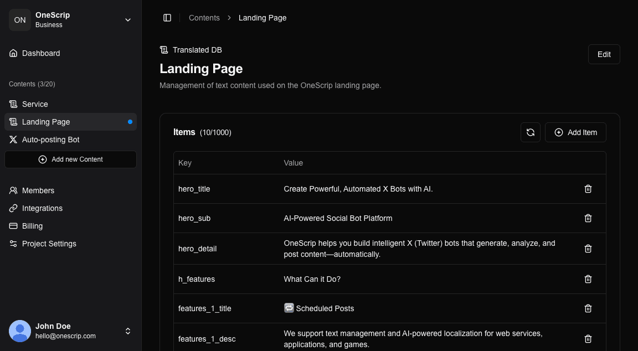Expand the OneScrip workspace switcher chevron
Image resolution: width=638 pixels, height=351 pixels.
(128, 20)
